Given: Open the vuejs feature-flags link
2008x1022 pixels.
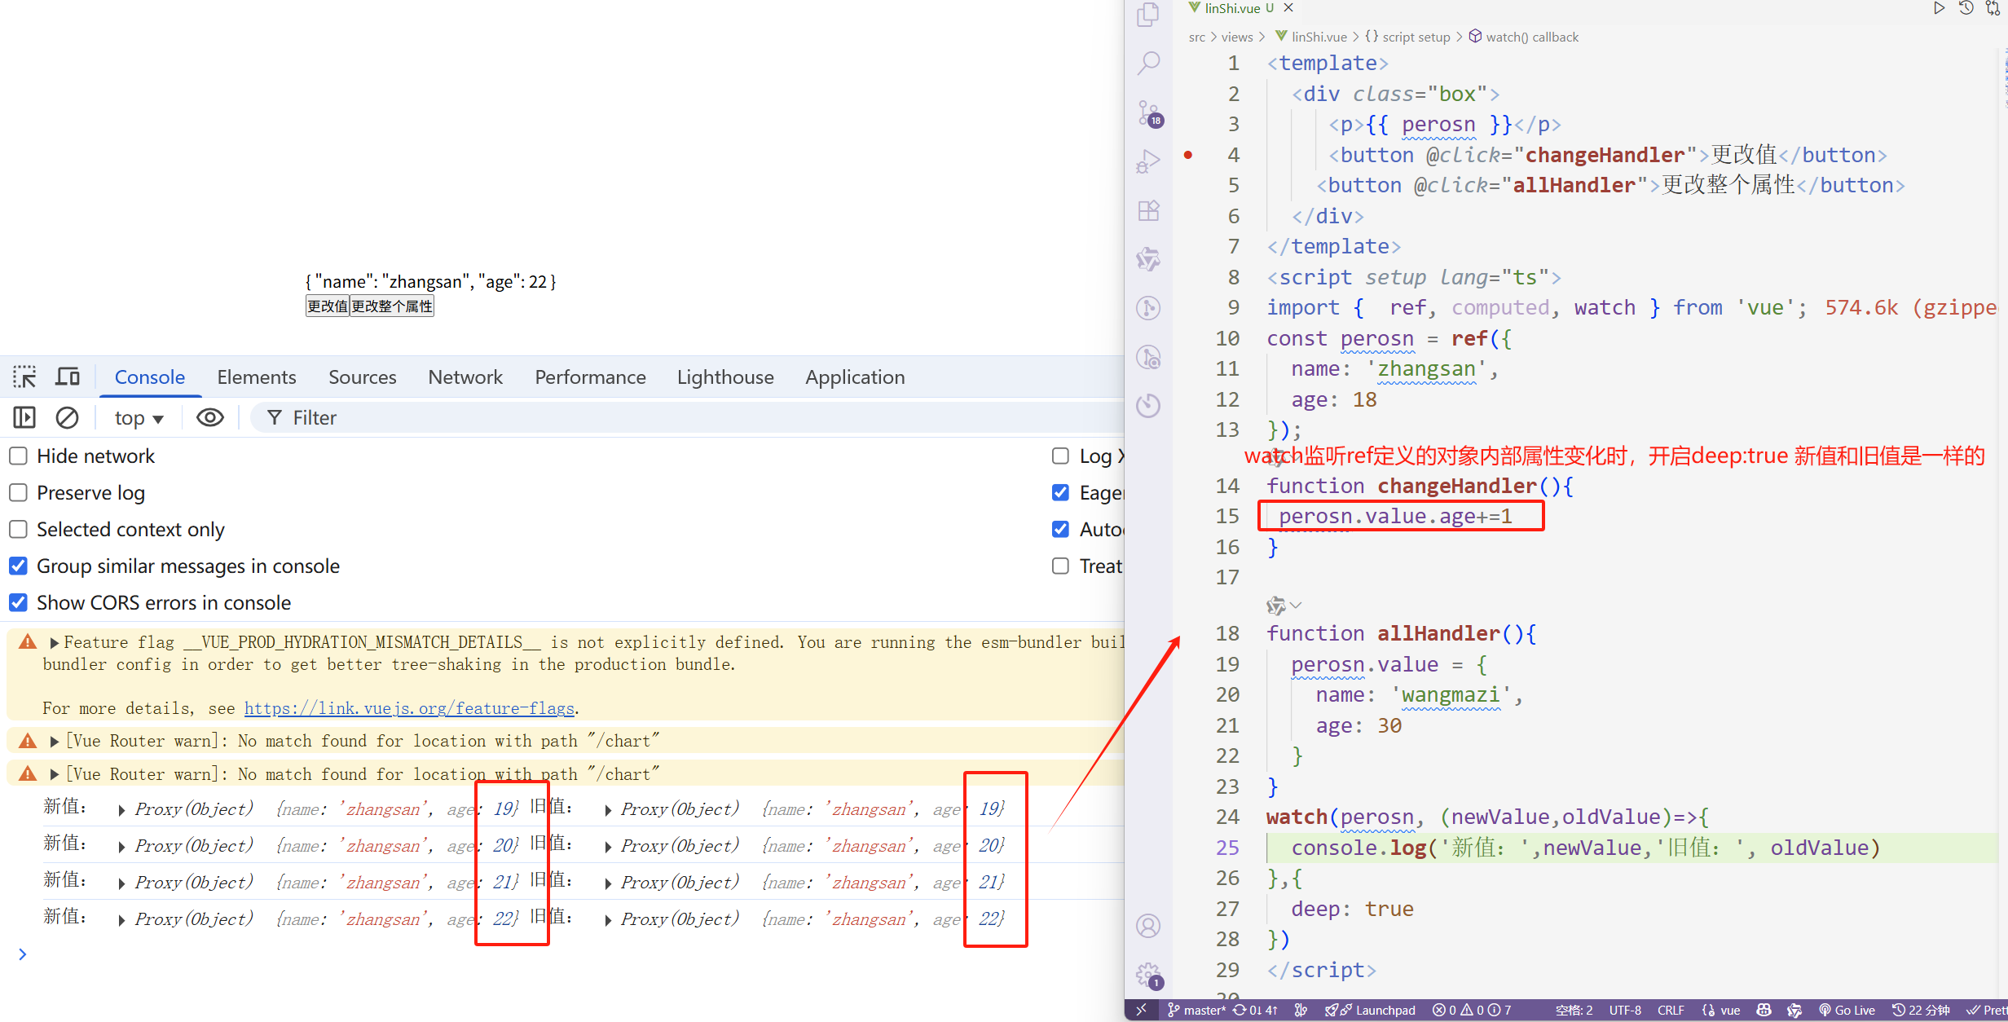Looking at the screenshot, I should tap(409, 708).
